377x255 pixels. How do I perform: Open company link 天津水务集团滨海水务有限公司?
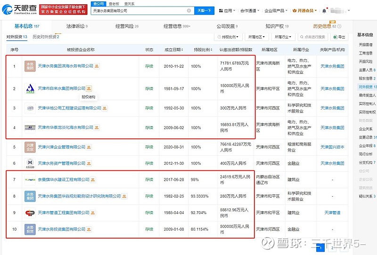[x=66, y=66]
